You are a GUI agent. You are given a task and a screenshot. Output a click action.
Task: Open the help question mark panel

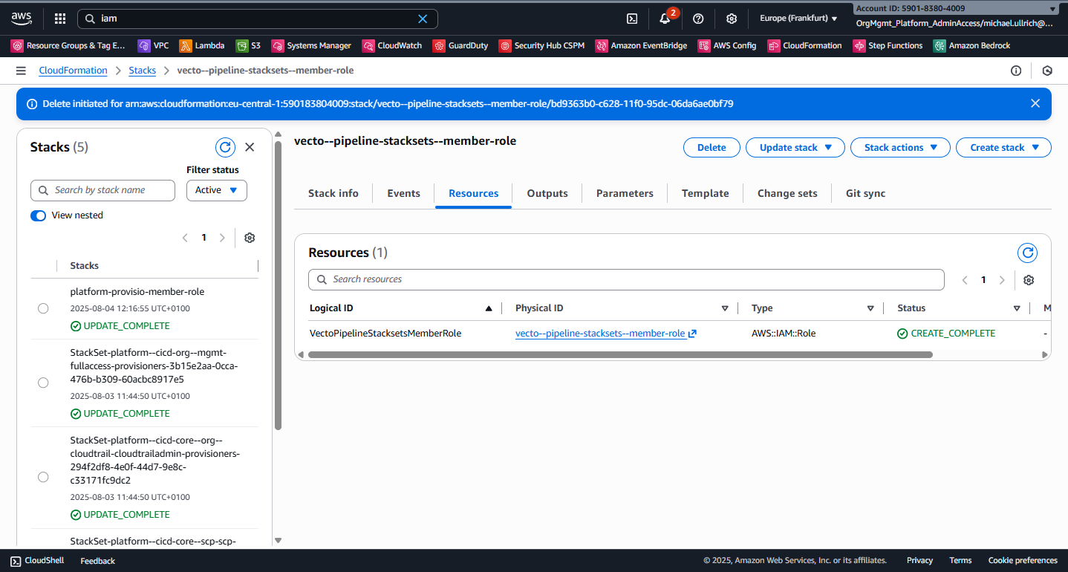tap(698, 19)
